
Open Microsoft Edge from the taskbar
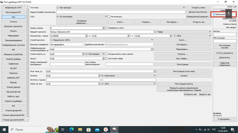tap(71, 129)
